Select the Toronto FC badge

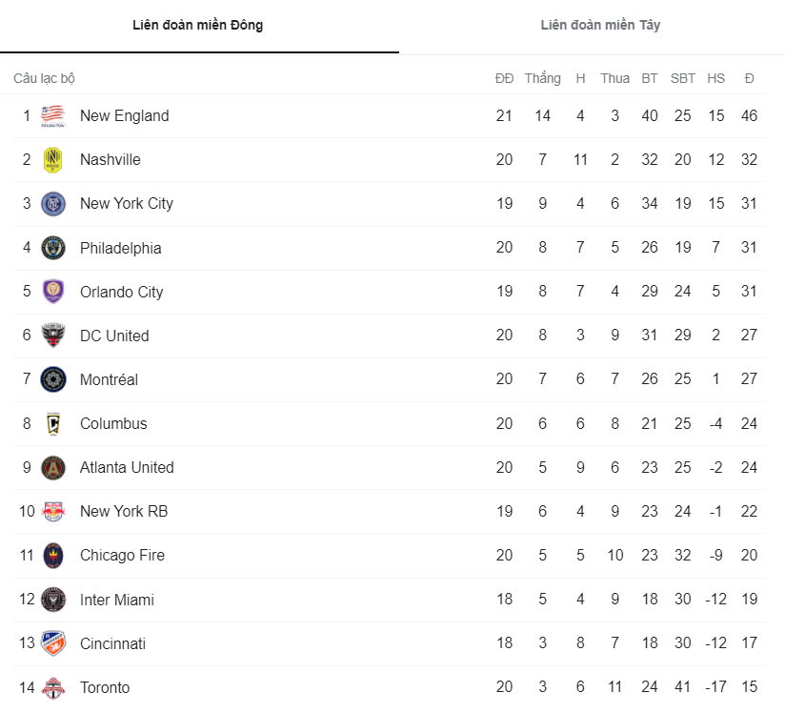click(54, 687)
